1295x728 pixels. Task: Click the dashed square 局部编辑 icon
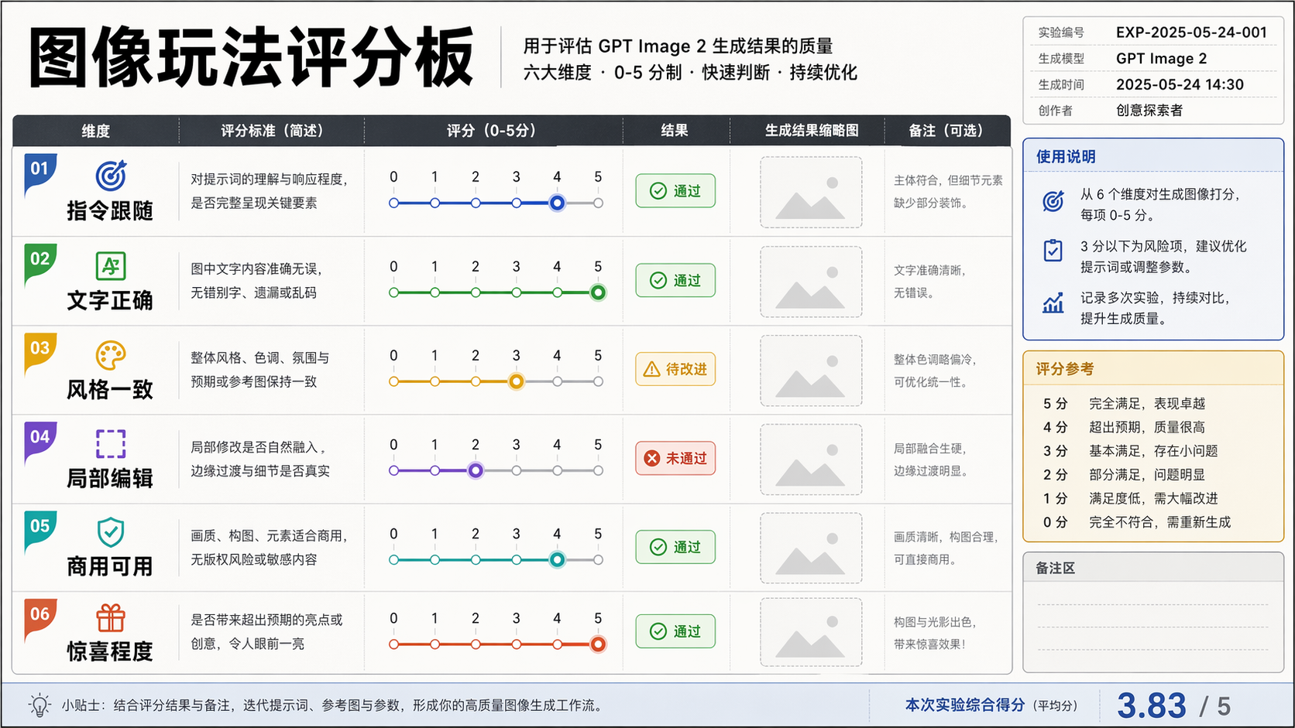(x=111, y=444)
